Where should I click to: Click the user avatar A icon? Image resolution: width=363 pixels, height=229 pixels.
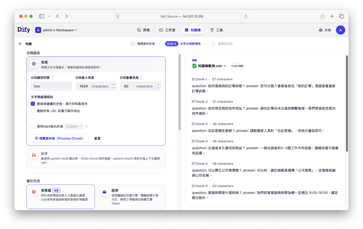(340, 30)
